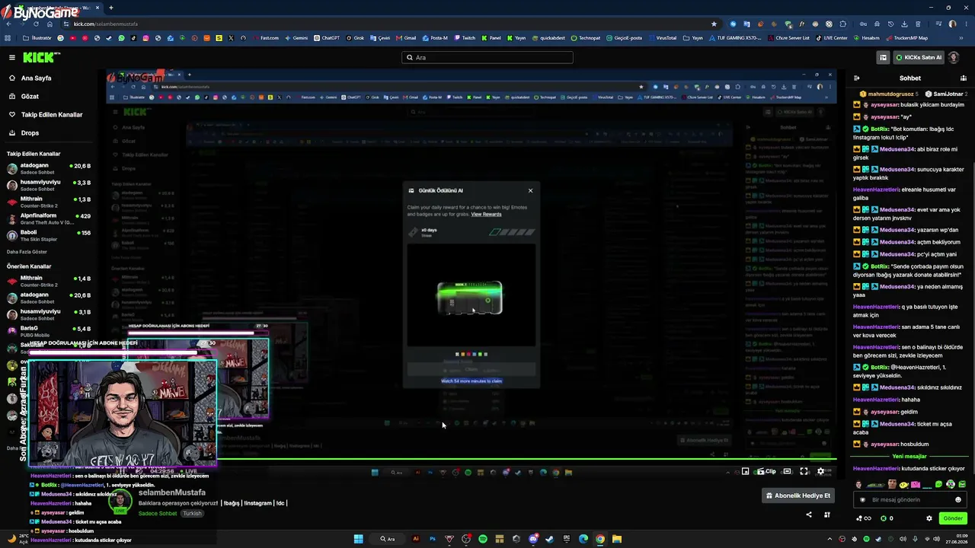Viewport: 975px width, 548px height.
Task: Open the Alpnfinalform followed channel
Action: click(x=49, y=218)
